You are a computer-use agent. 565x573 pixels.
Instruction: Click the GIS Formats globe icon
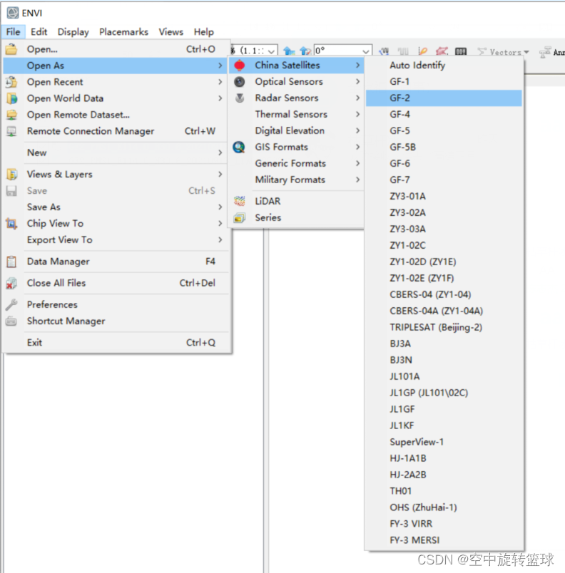point(239,147)
